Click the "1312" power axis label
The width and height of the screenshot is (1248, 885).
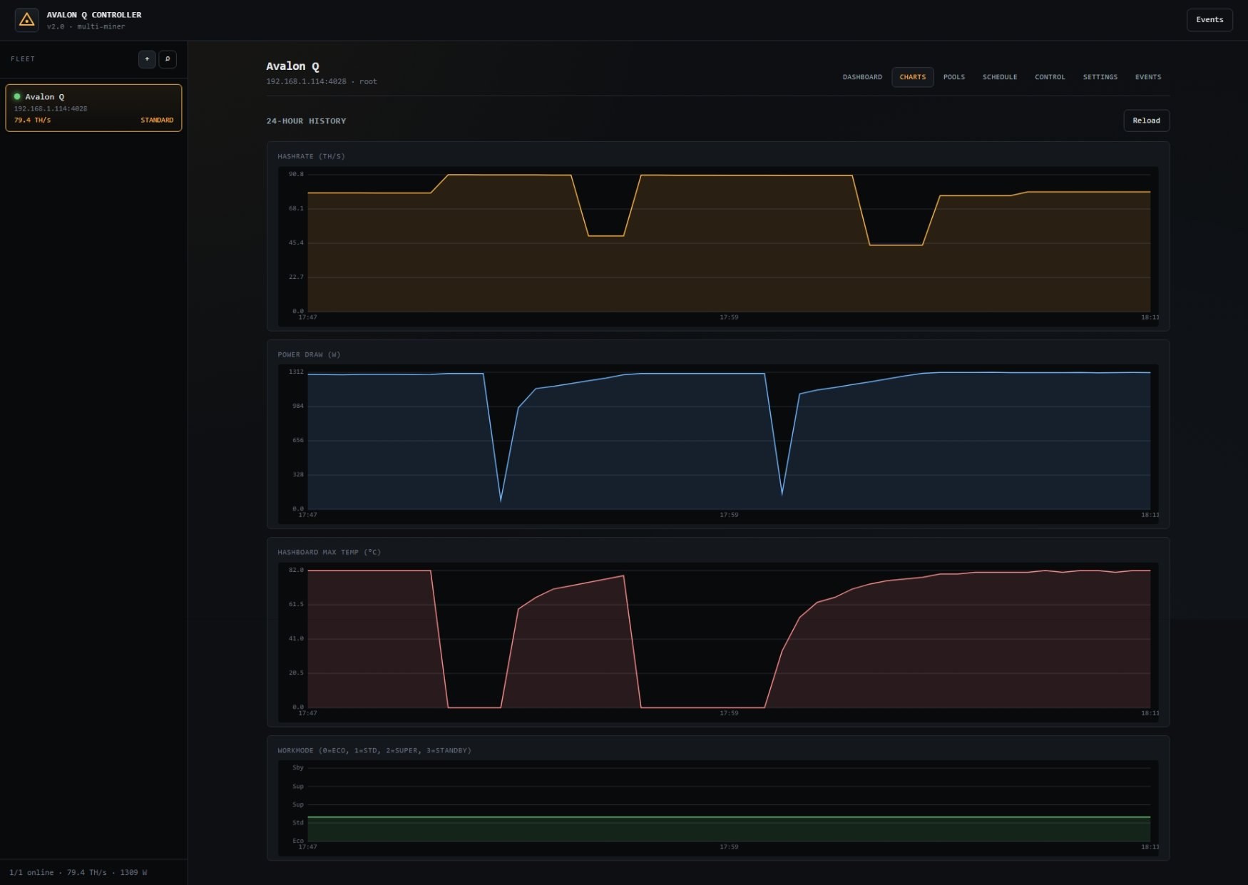tap(296, 372)
